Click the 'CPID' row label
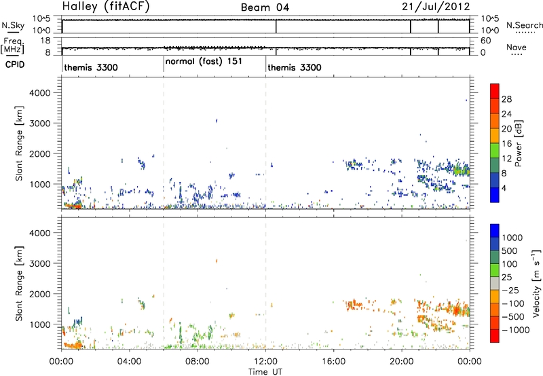 tap(15, 64)
